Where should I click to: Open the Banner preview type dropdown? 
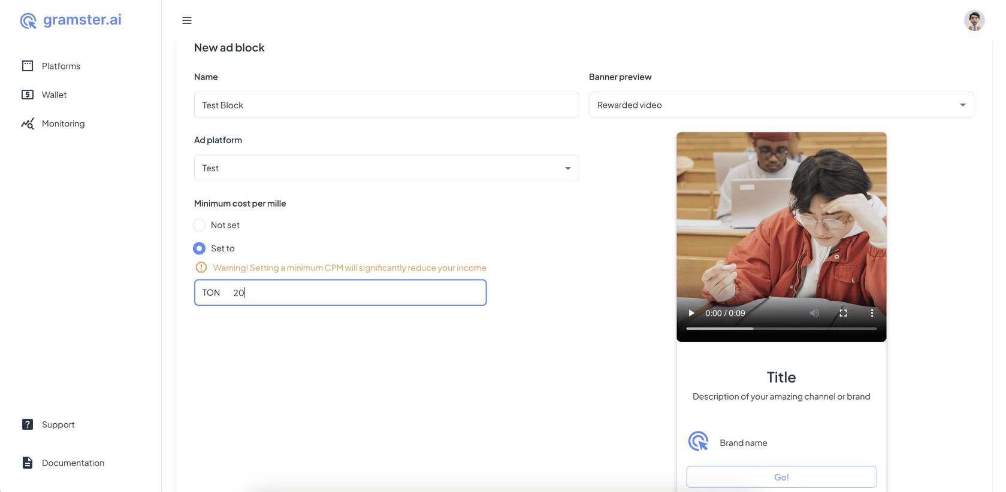point(781,105)
